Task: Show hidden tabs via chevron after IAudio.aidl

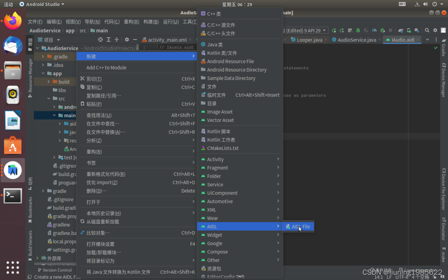Action: point(427,40)
